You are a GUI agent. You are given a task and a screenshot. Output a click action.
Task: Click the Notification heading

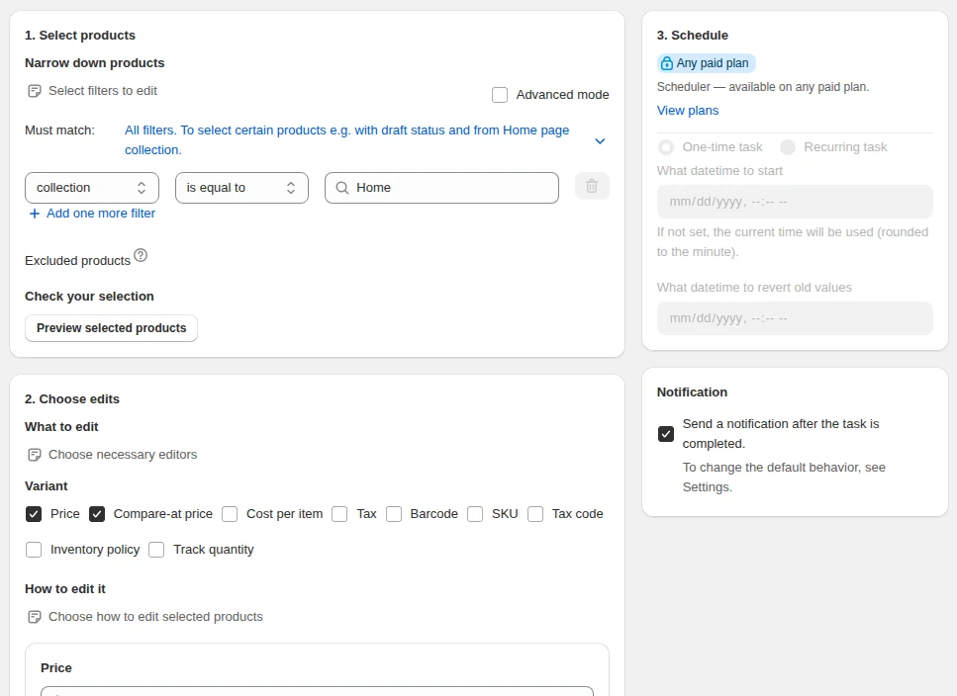(x=692, y=392)
